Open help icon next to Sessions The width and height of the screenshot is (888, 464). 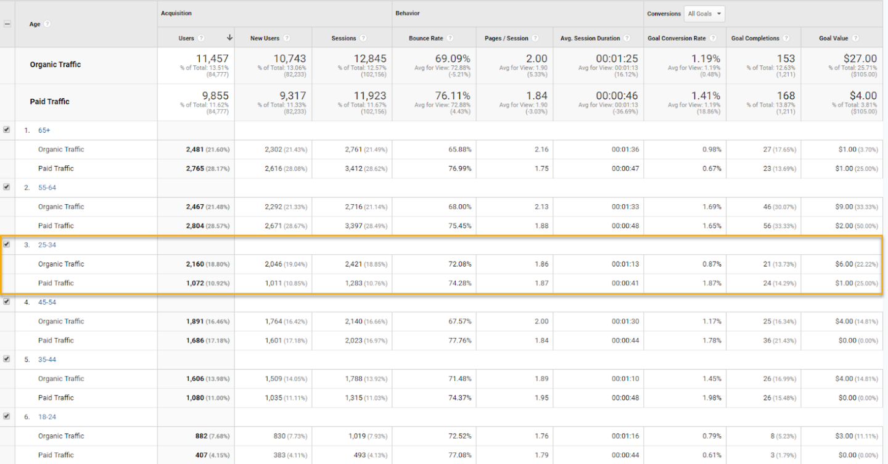pos(363,38)
